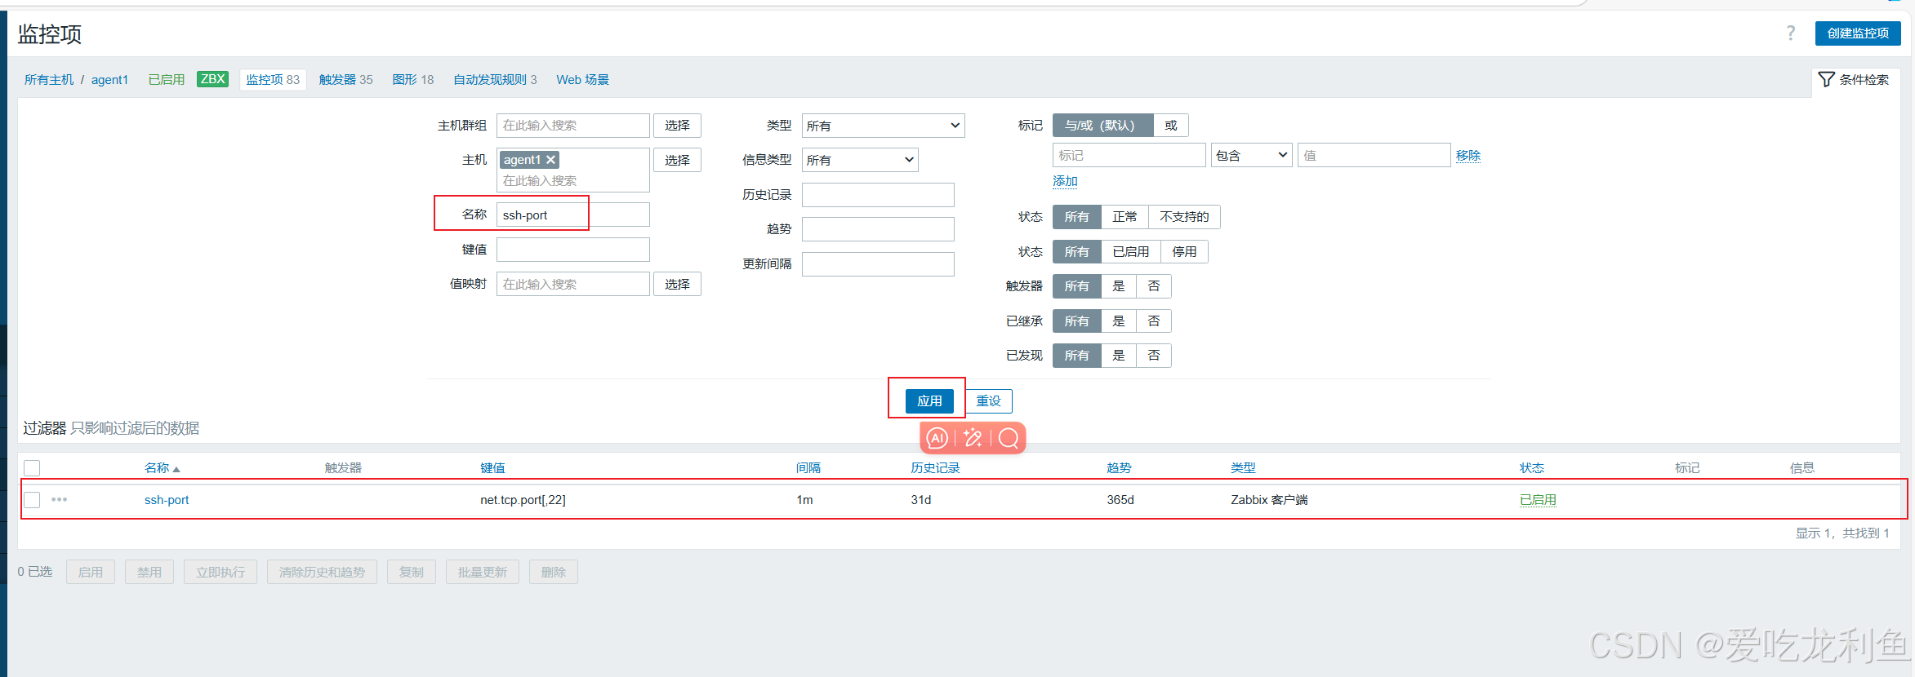1915x677 pixels.
Task: Remove agent1 host tag with its X
Action: 551,160
